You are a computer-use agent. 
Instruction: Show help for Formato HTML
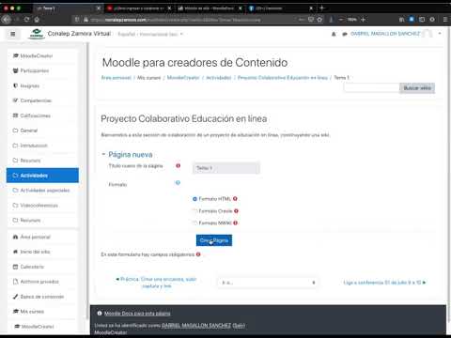click(235, 199)
